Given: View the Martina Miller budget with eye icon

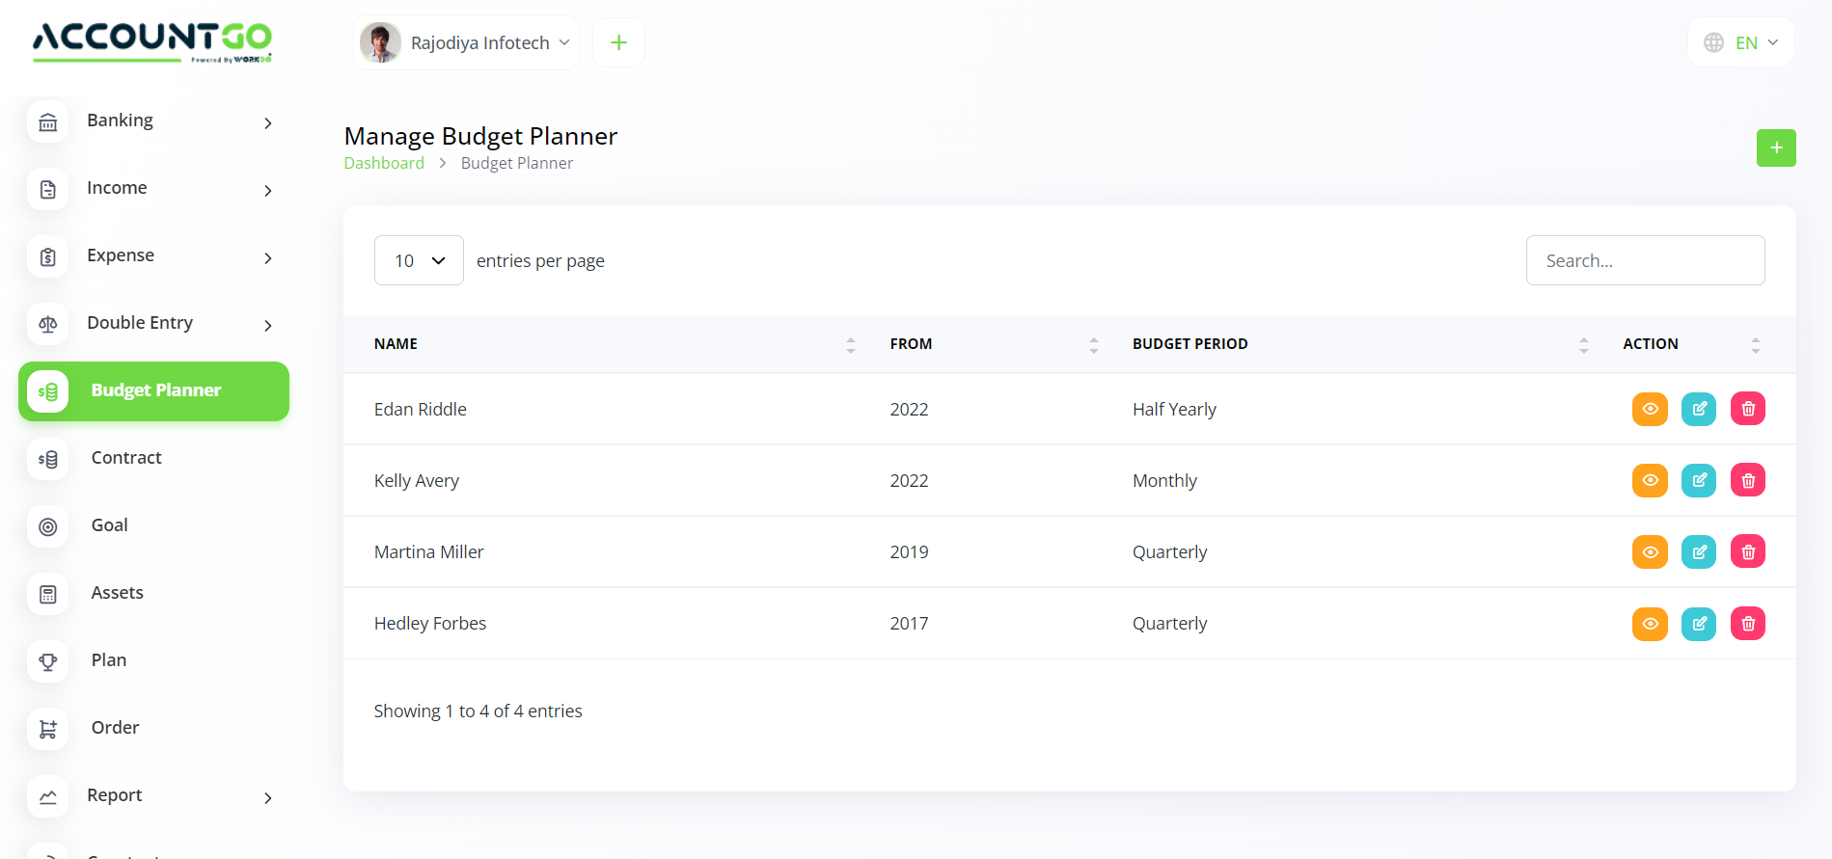Looking at the screenshot, I should 1649,551.
